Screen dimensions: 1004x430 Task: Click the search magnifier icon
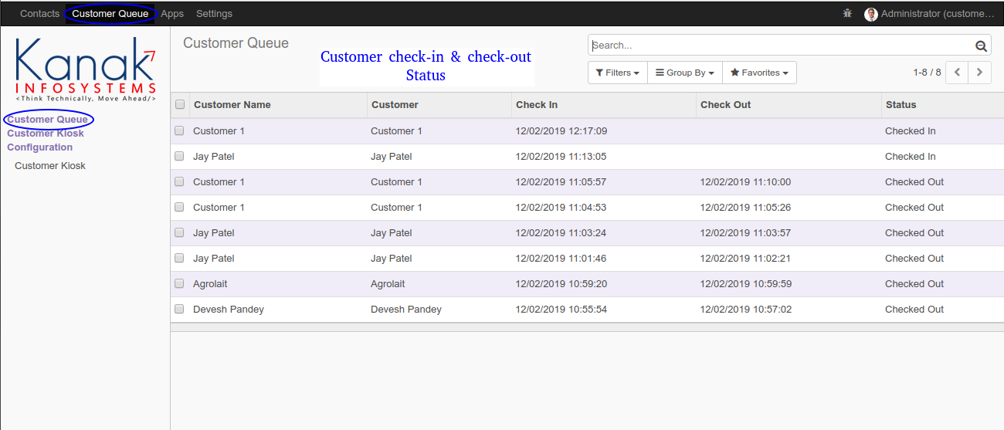[981, 46]
